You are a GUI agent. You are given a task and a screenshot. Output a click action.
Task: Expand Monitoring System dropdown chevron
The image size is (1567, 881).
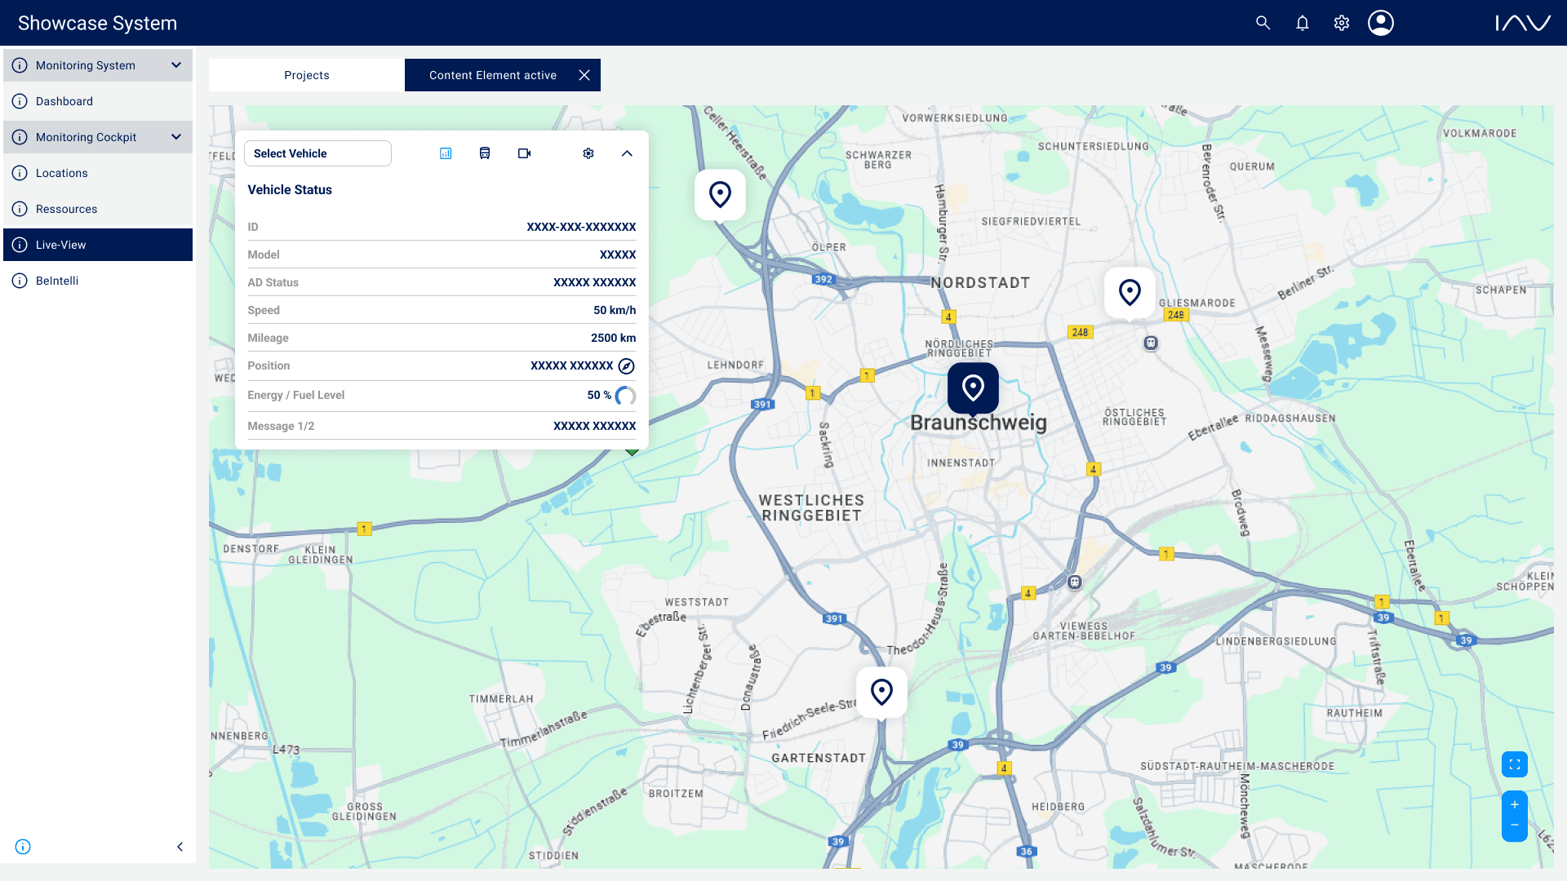point(176,65)
